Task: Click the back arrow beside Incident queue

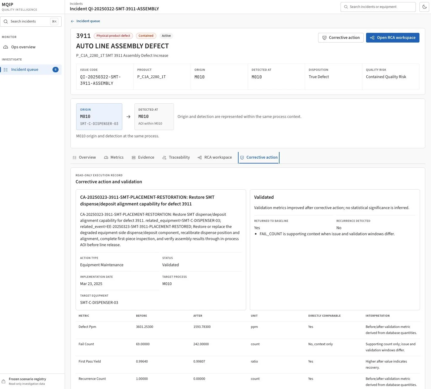Action: (72, 21)
